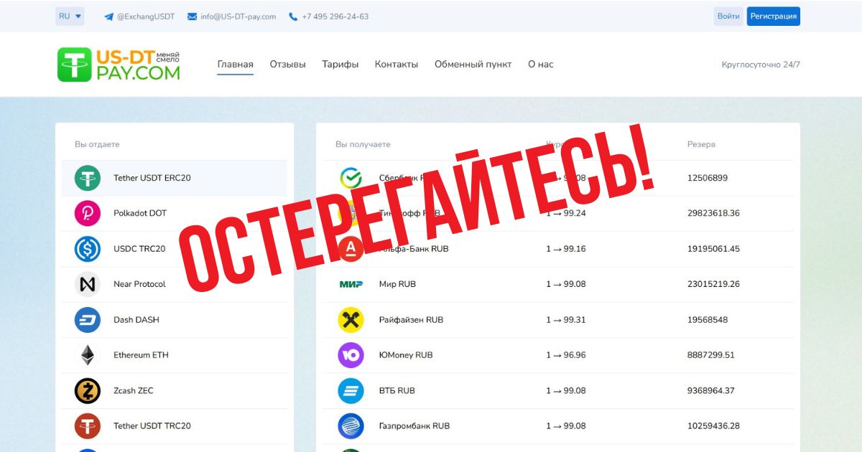Go to the Тарифы page
862x452 pixels.
coord(340,64)
